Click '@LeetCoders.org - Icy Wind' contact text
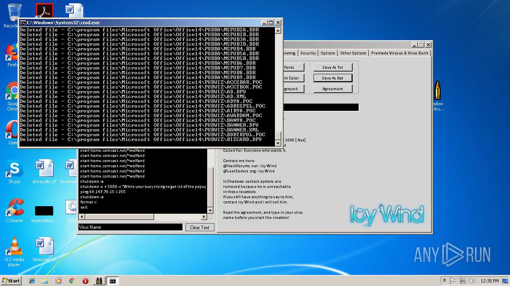Screen dimensions: 510x286 249,171
